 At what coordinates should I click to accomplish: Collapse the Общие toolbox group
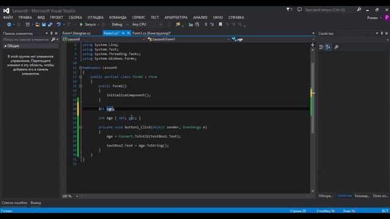tap(5, 46)
